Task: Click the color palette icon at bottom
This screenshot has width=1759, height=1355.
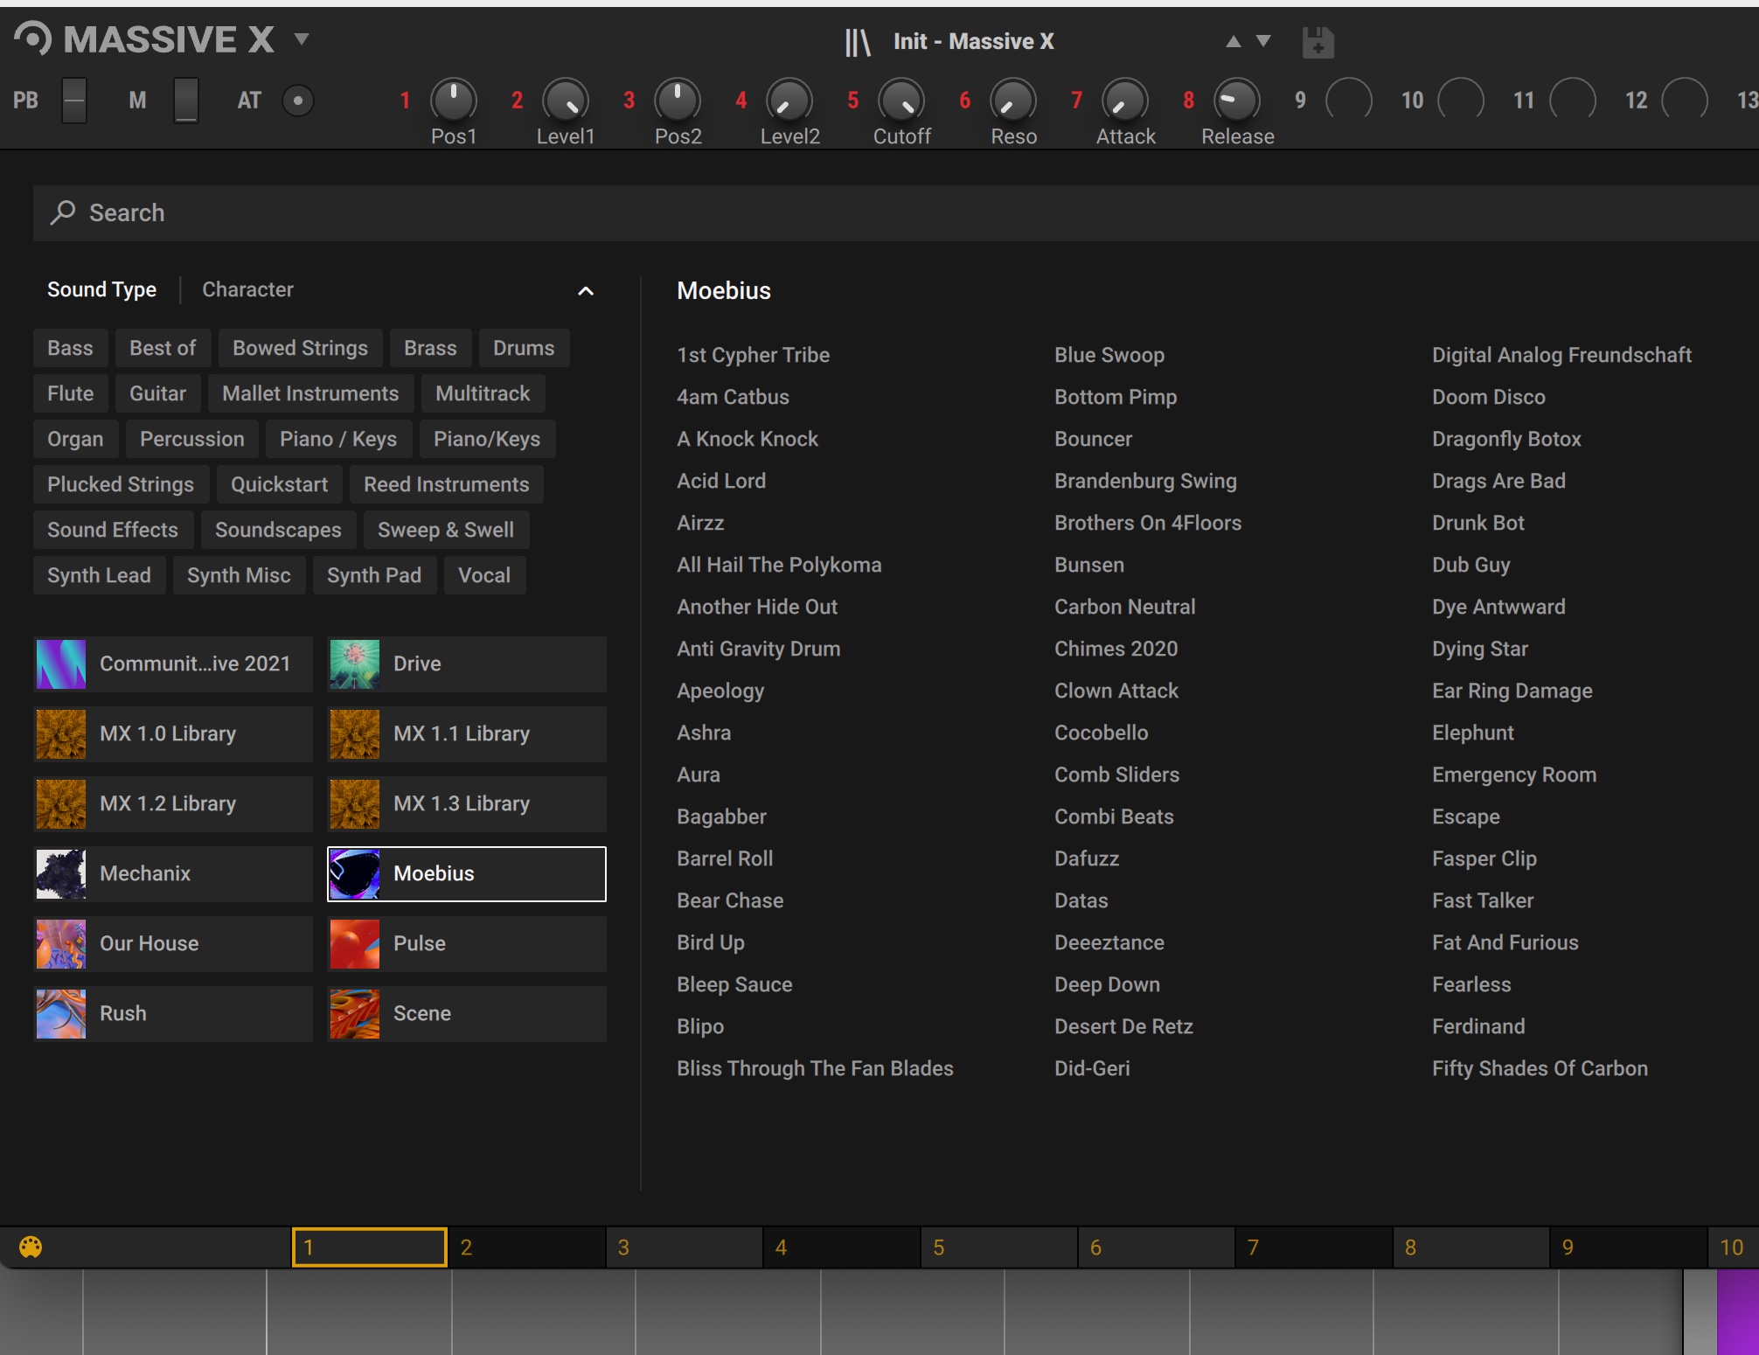Action: (31, 1247)
